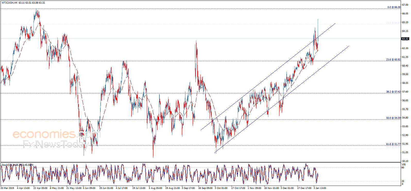The height and width of the screenshot is (191, 411).
Task: Click the stochastic scale value 80
Action: [x=403, y=168]
